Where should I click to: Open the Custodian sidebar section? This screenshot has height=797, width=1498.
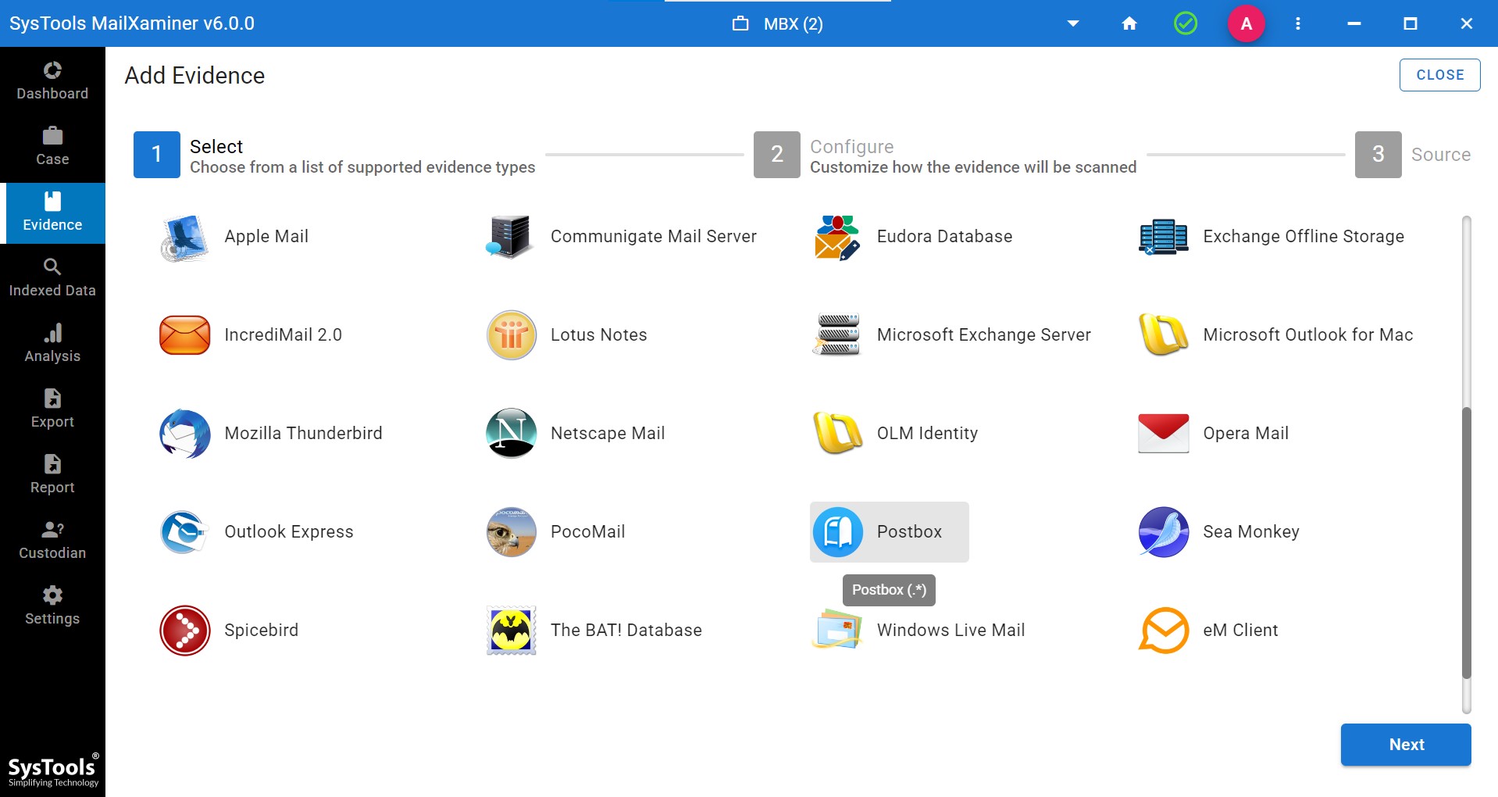pyautogui.click(x=52, y=541)
